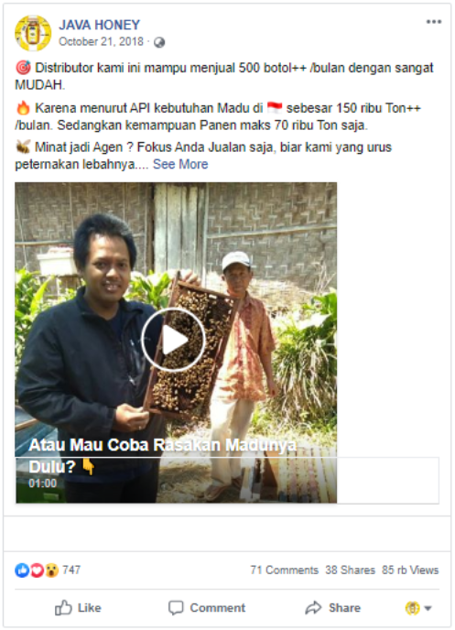Open the JAVA HONEY page name link
The image size is (455, 630).
99,25
